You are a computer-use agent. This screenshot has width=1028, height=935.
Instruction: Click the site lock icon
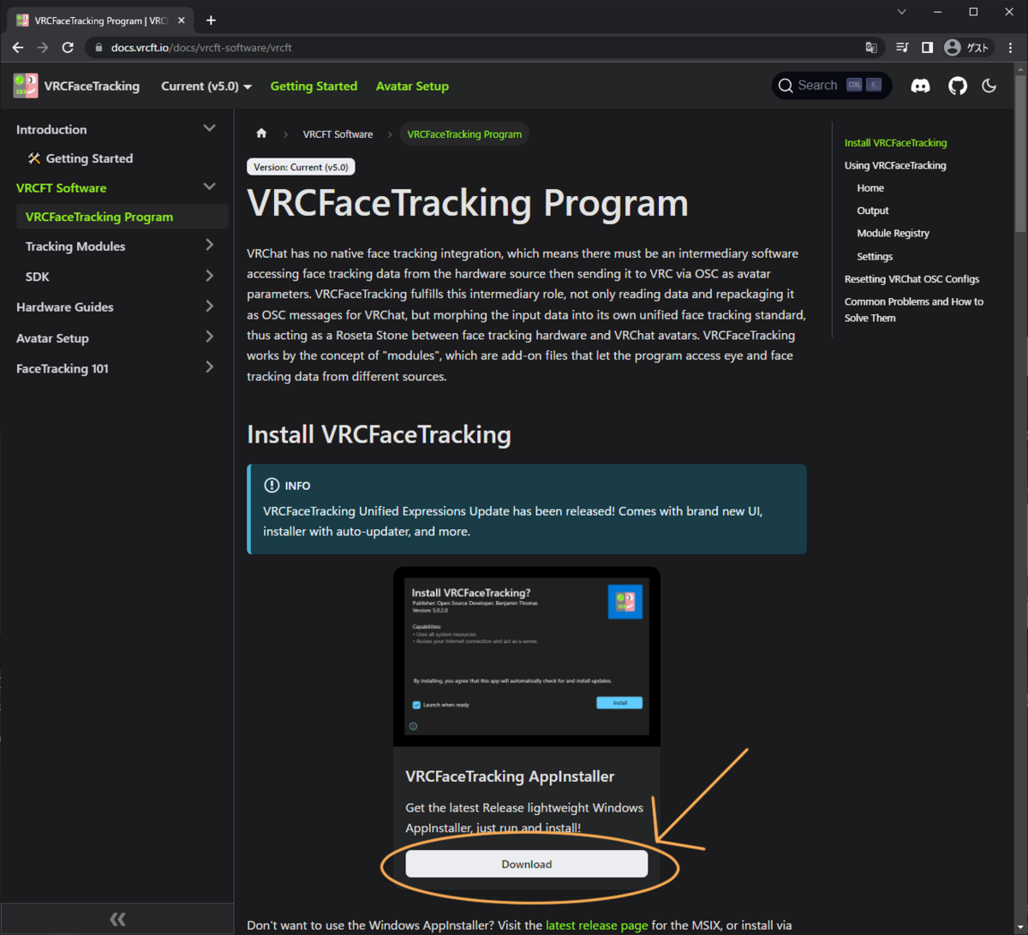click(99, 48)
